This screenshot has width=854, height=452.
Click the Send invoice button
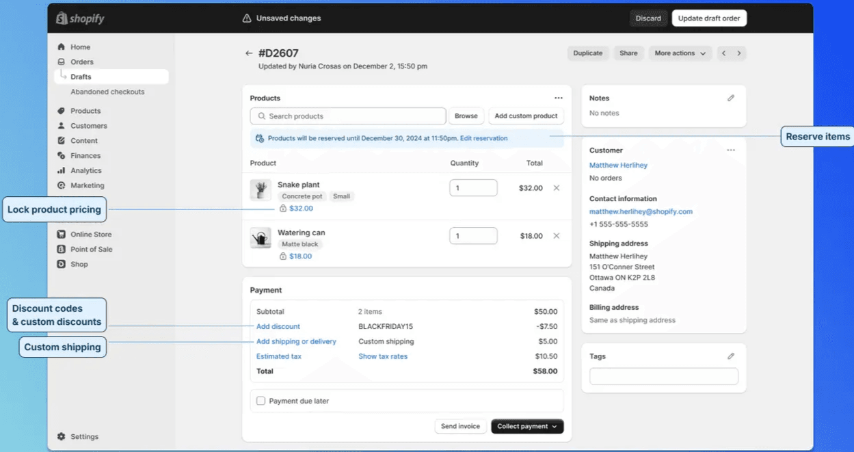(460, 427)
